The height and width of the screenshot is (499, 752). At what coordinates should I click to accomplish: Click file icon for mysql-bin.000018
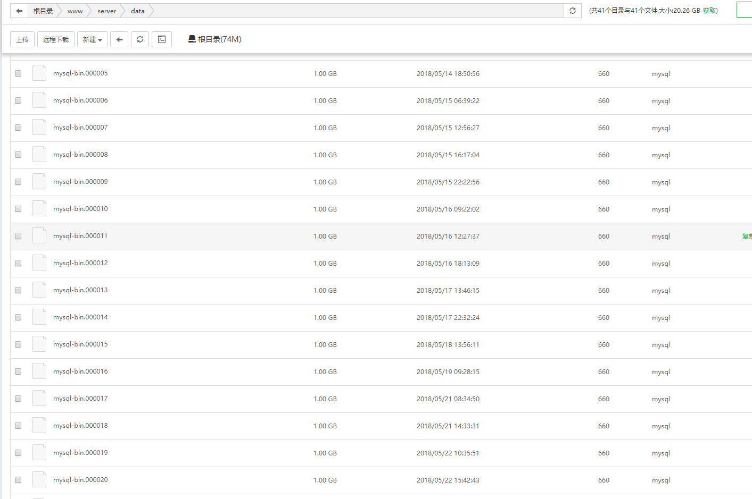39,425
